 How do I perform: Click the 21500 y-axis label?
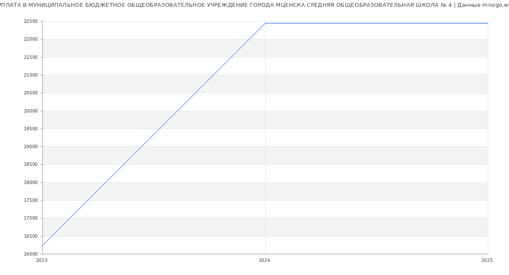click(31, 57)
